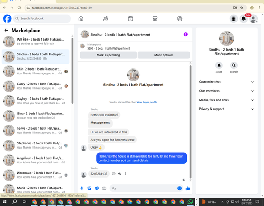Open the Stephanie conversation

(x=35, y=145)
